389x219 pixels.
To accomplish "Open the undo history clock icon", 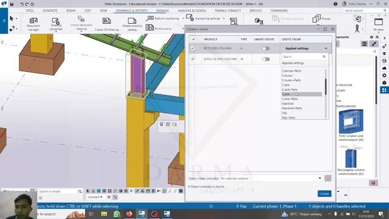I will pyautogui.click(x=32, y=4).
